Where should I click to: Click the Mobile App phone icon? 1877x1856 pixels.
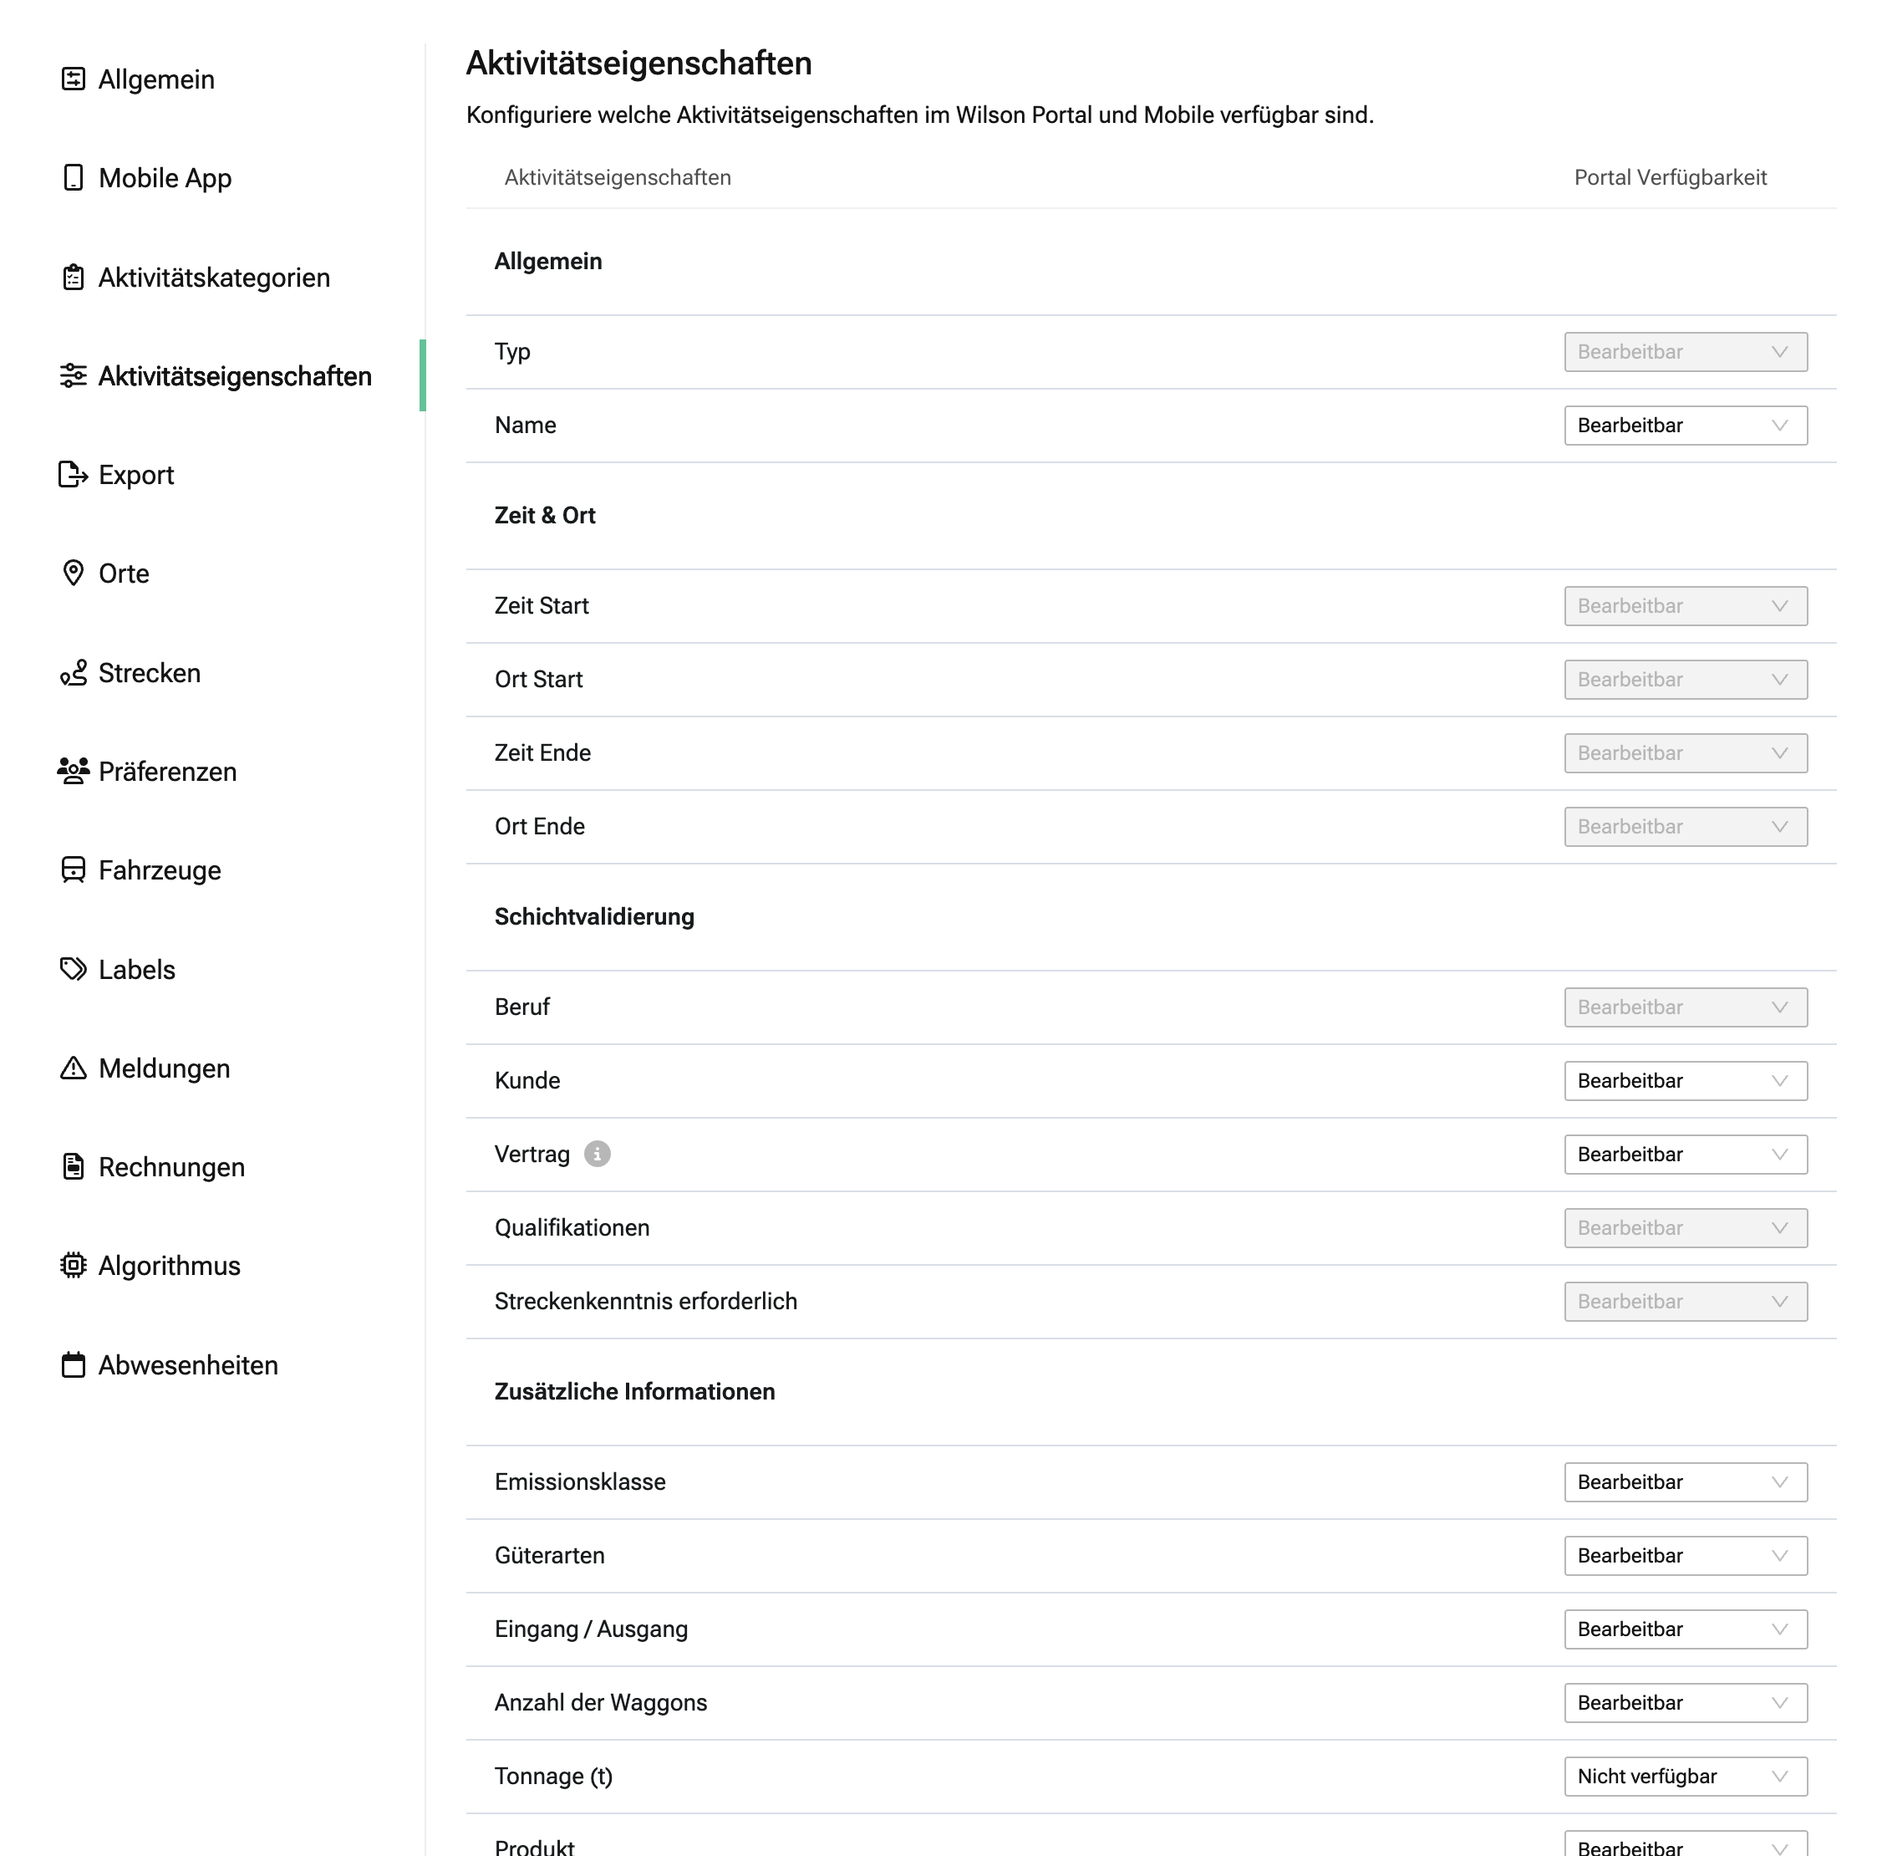[73, 178]
